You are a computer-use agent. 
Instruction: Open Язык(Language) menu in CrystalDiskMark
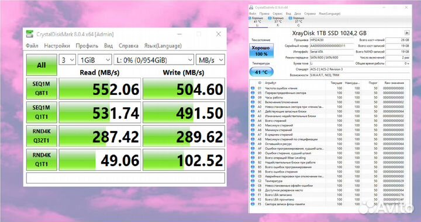163,45
